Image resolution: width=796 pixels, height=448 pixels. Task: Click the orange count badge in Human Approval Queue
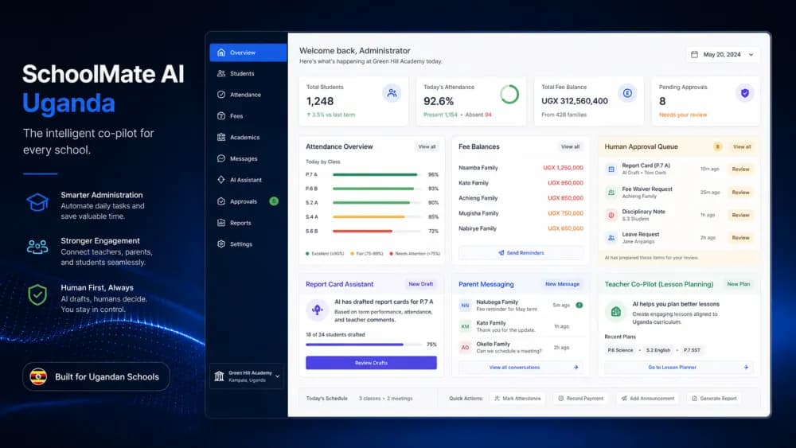(x=717, y=146)
